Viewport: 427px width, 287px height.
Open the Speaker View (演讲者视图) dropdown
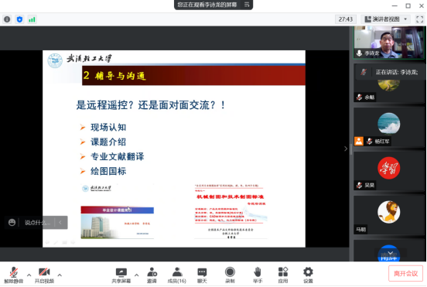[x=386, y=19]
